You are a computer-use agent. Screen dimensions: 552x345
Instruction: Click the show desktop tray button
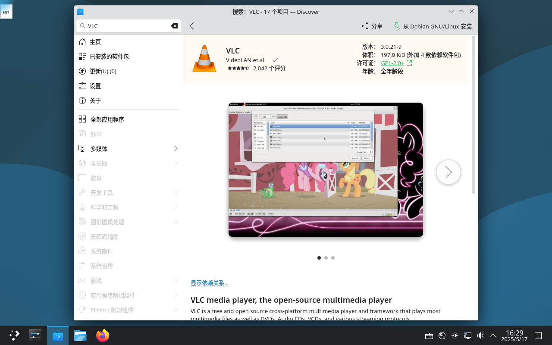[x=538, y=336]
